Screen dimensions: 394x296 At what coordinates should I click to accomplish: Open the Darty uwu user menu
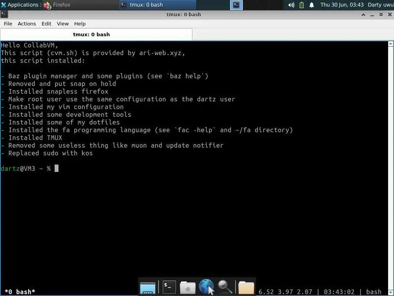click(x=381, y=5)
